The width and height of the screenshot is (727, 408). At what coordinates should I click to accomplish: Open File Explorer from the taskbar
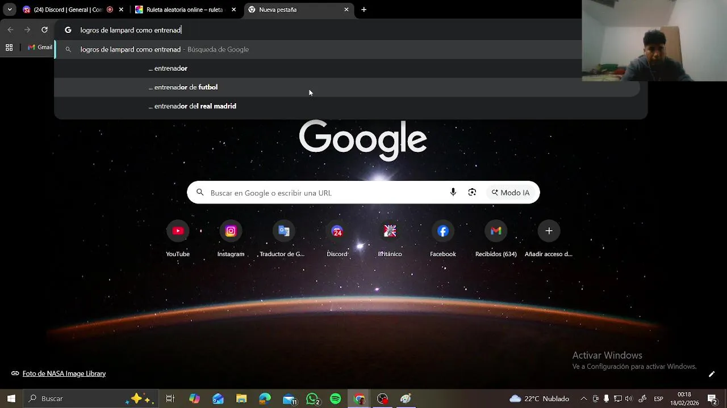coord(241,399)
